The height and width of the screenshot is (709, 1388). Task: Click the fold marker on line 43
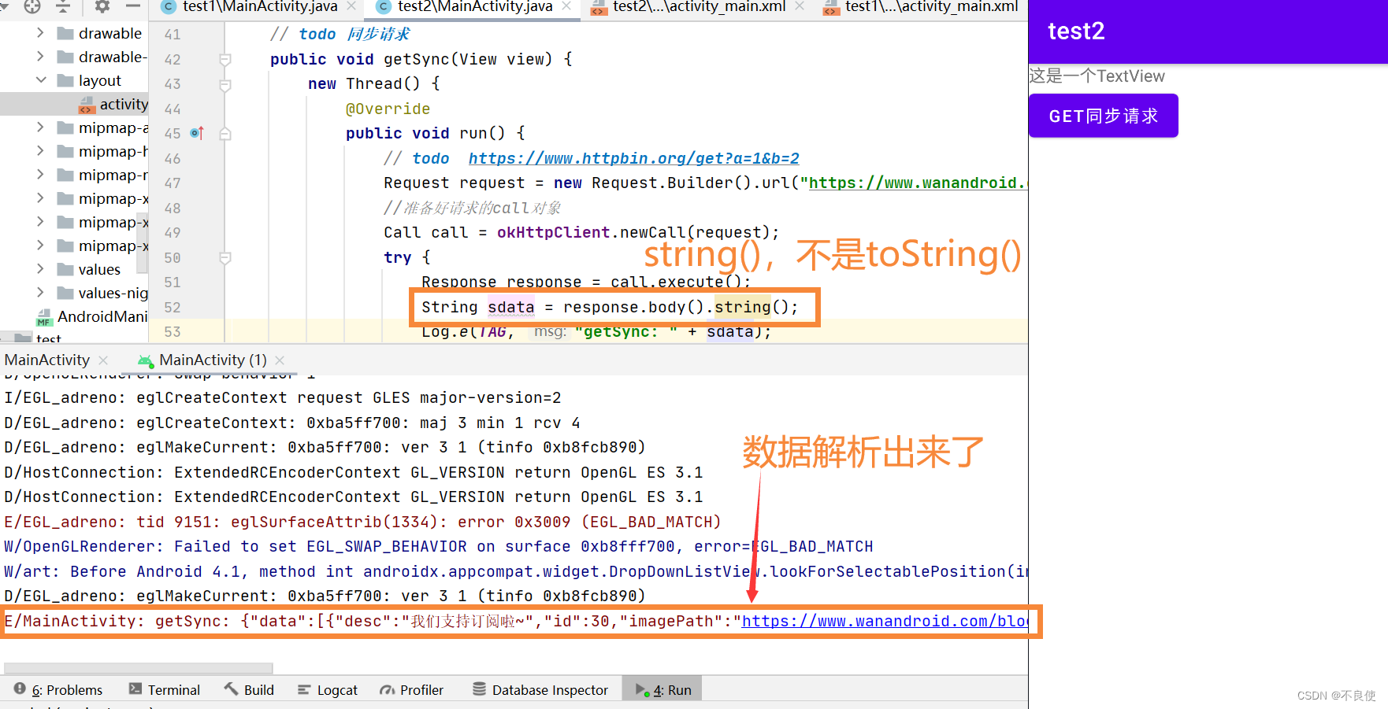(x=225, y=84)
